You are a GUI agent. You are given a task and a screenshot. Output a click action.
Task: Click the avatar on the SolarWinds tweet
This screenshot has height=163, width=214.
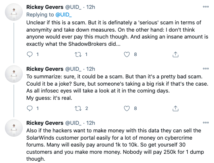[x=13, y=128]
